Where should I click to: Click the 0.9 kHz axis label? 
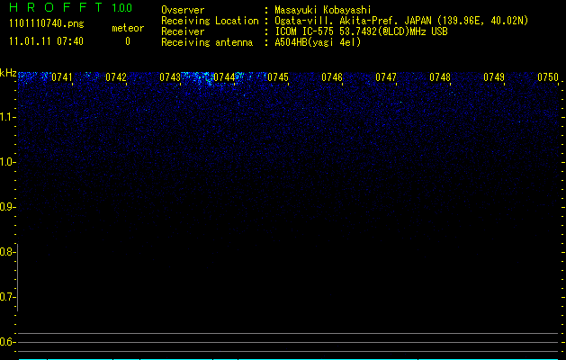[x=7, y=207]
